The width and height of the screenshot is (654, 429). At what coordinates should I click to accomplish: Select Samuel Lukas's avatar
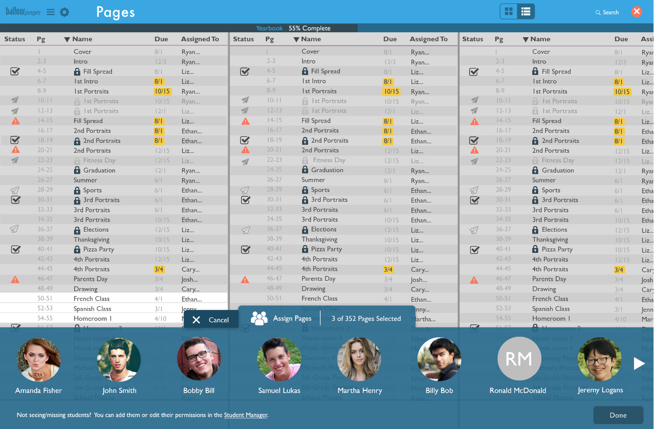click(279, 359)
